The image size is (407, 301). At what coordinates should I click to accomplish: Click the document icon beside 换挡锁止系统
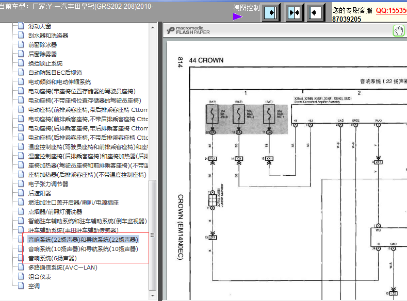click(21, 63)
